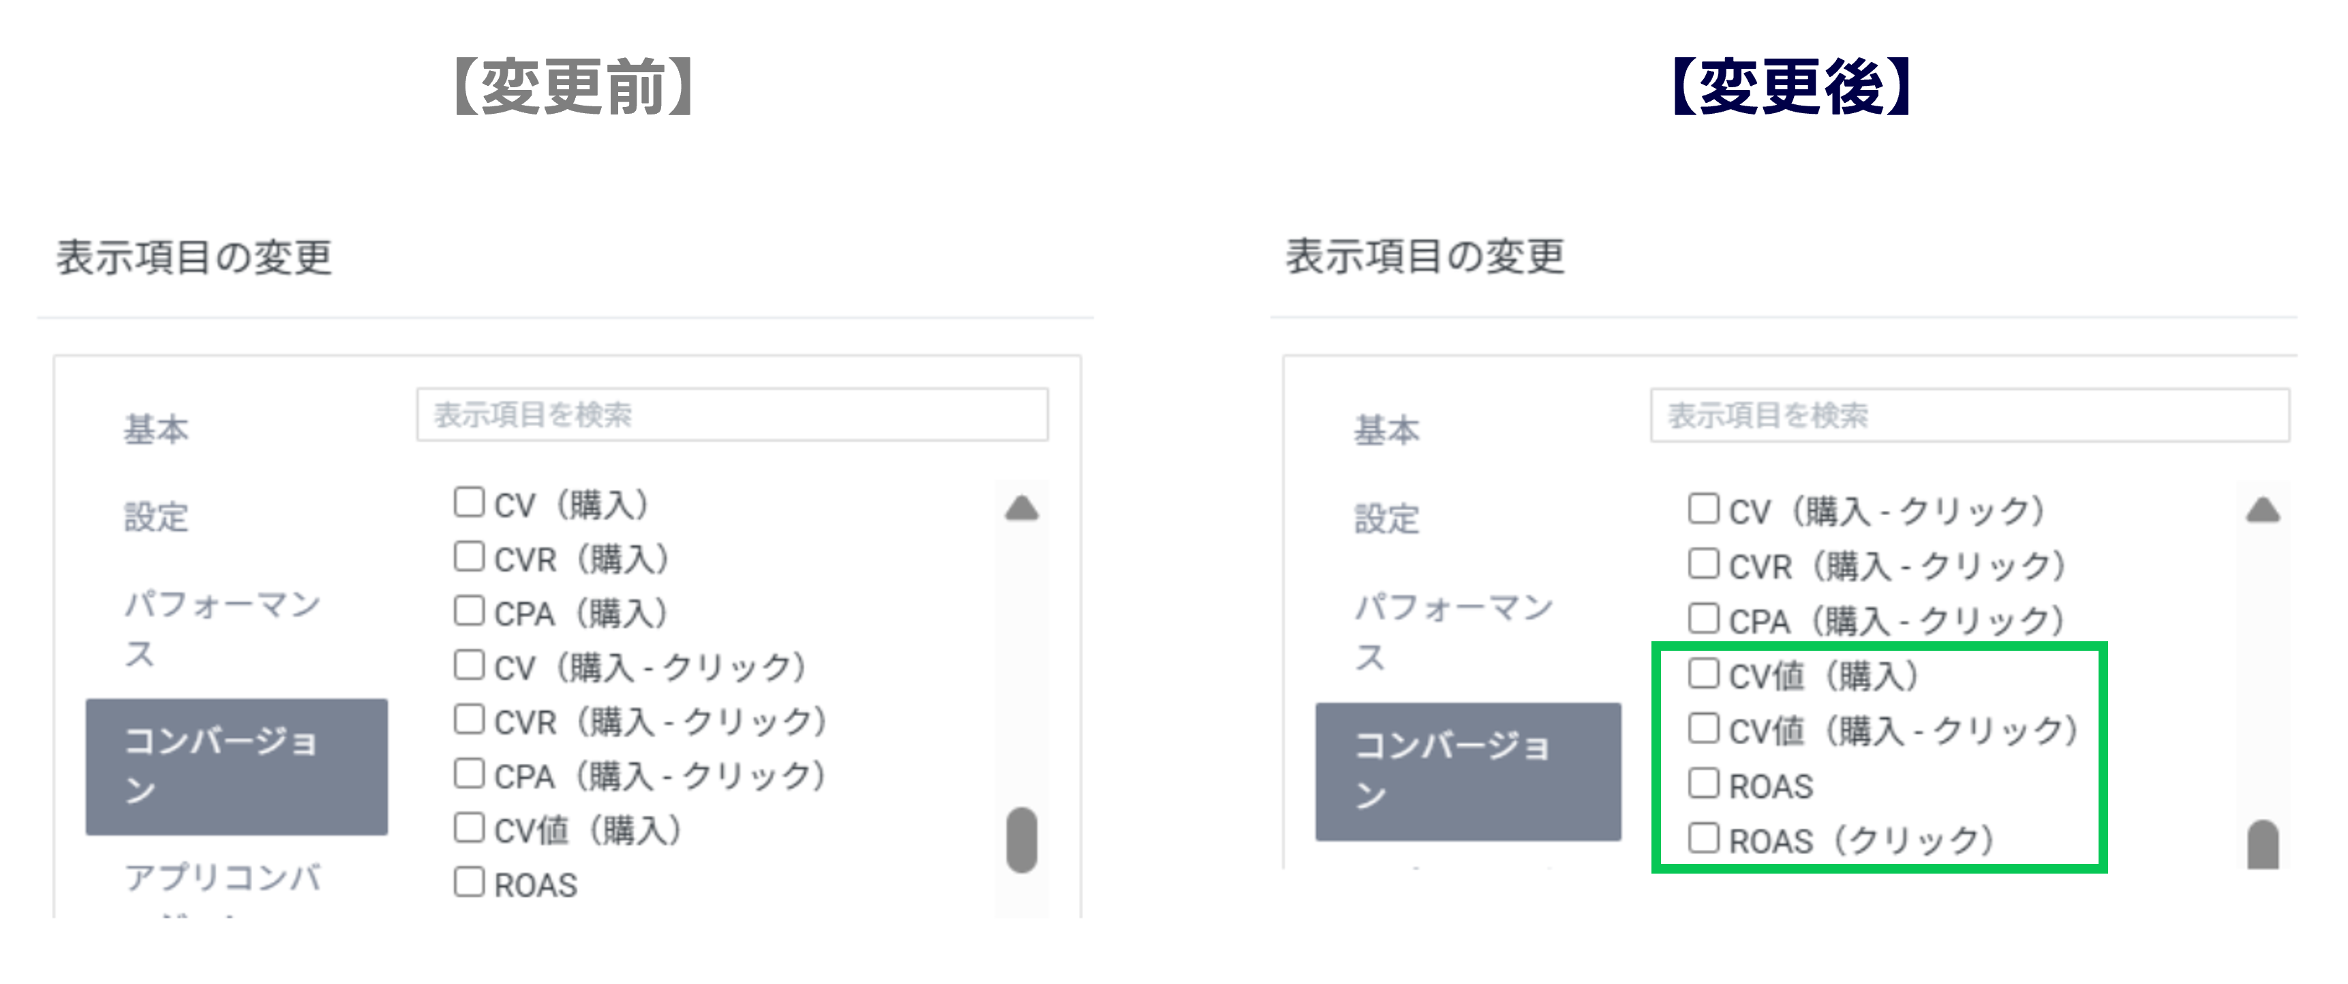Open the アプリコンバージョン tab in the left panel
Screen dimensions: 2348x984
pos(222,880)
